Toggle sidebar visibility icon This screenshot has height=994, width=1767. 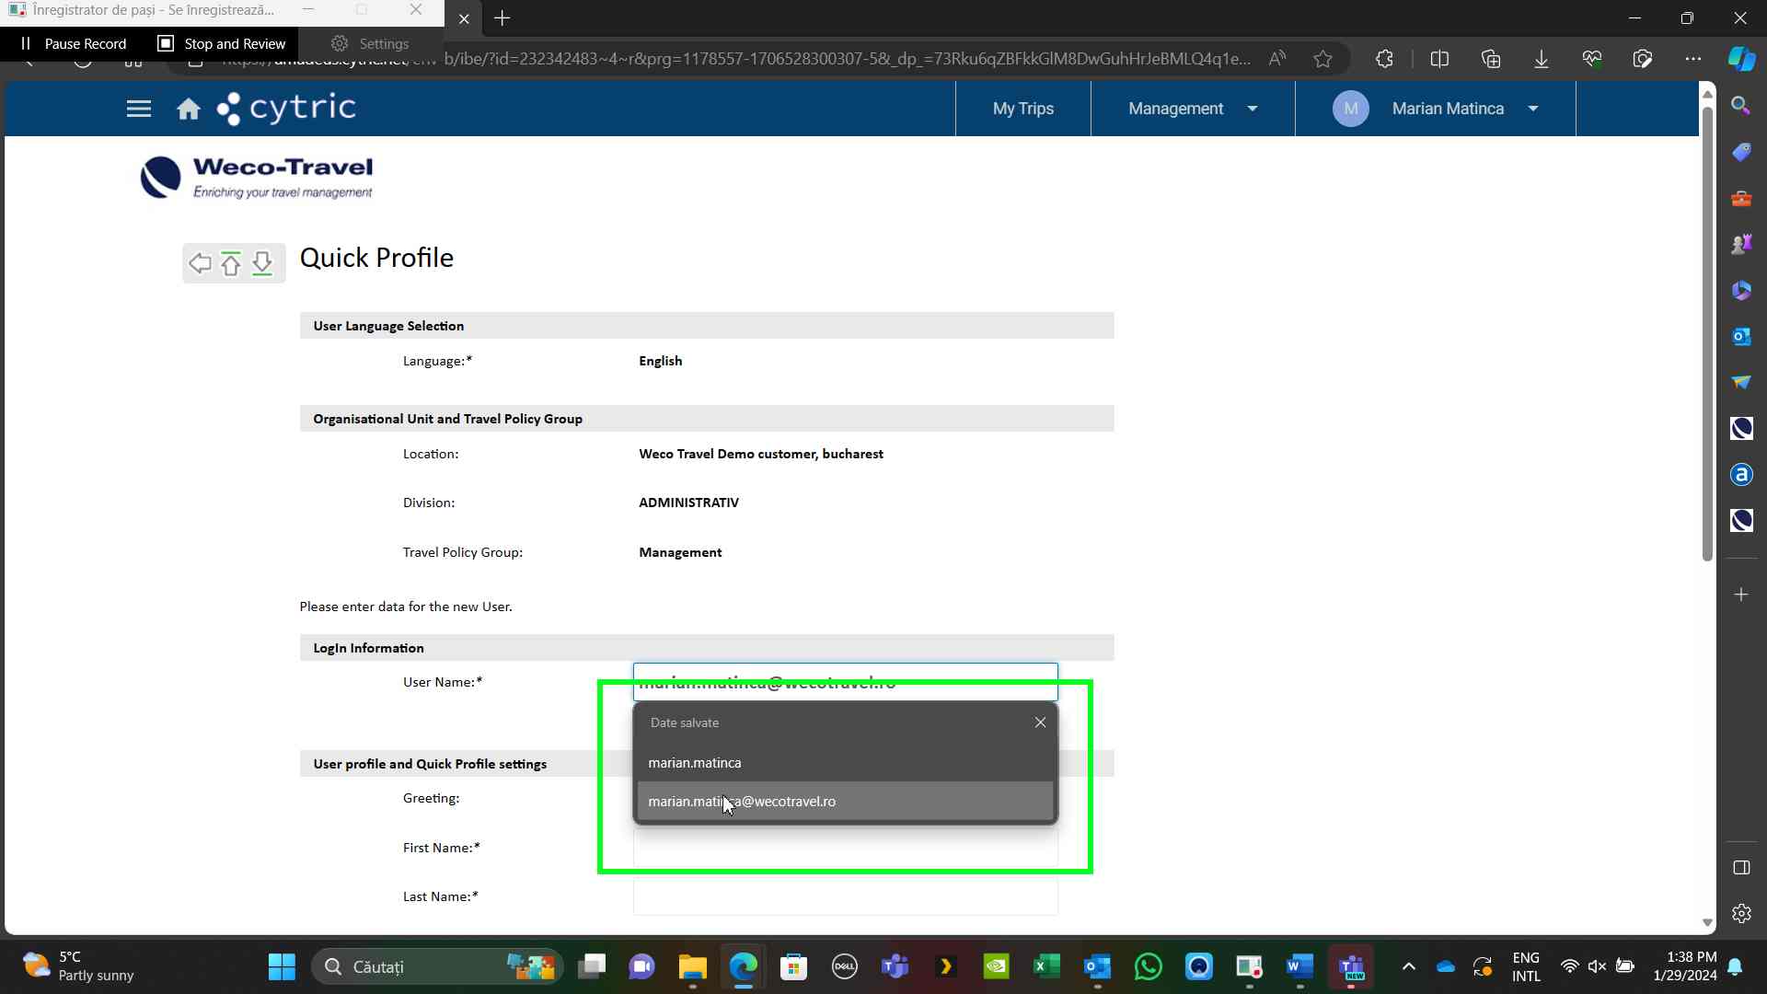(x=1741, y=868)
